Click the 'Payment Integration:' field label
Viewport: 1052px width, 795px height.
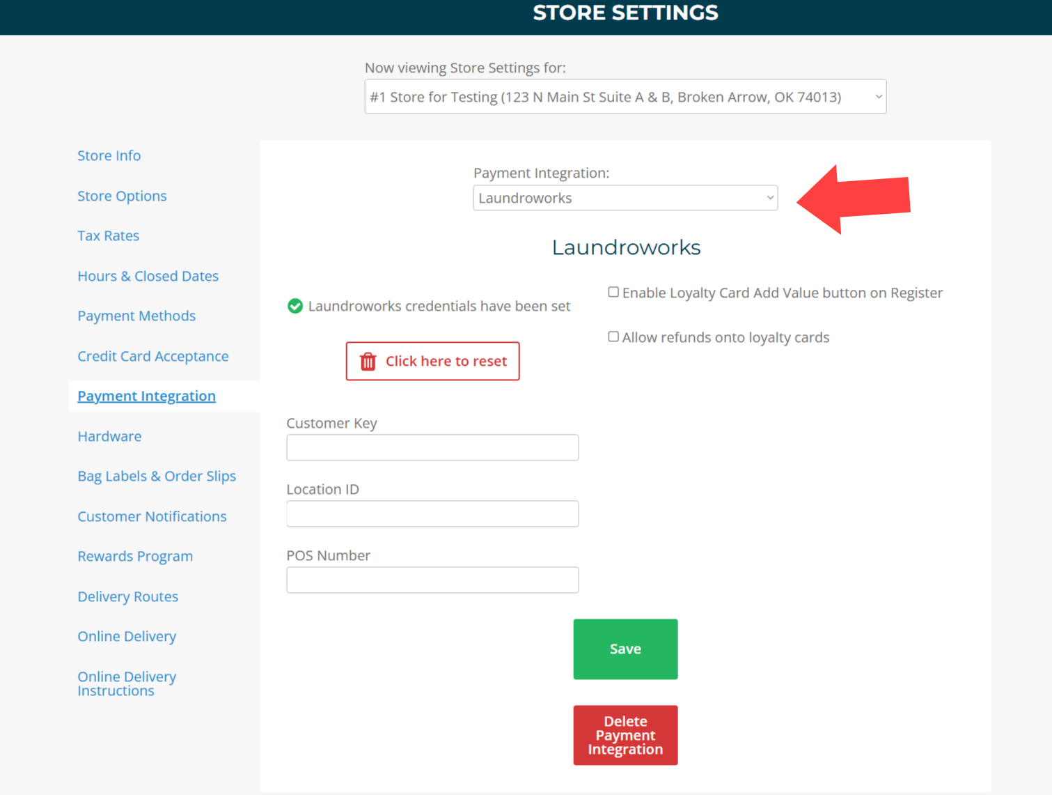(x=541, y=173)
